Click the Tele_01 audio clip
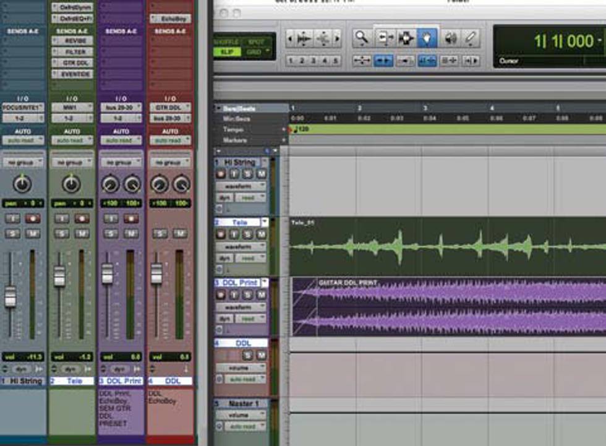 [x=448, y=246]
